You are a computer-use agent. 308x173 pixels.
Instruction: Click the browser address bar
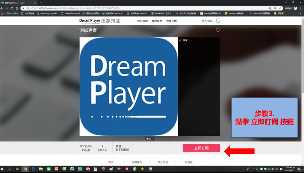pyautogui.click(x=145, y=8)
